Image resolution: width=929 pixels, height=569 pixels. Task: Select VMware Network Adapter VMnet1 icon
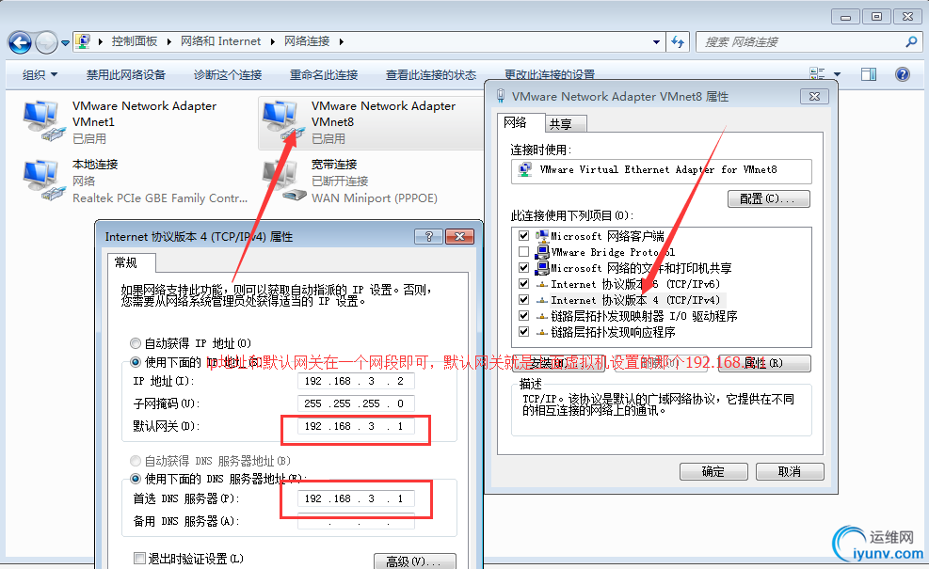tap(43, 121)
